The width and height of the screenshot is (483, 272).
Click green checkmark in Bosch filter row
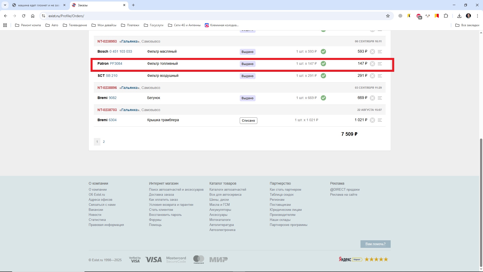(324, 52)
